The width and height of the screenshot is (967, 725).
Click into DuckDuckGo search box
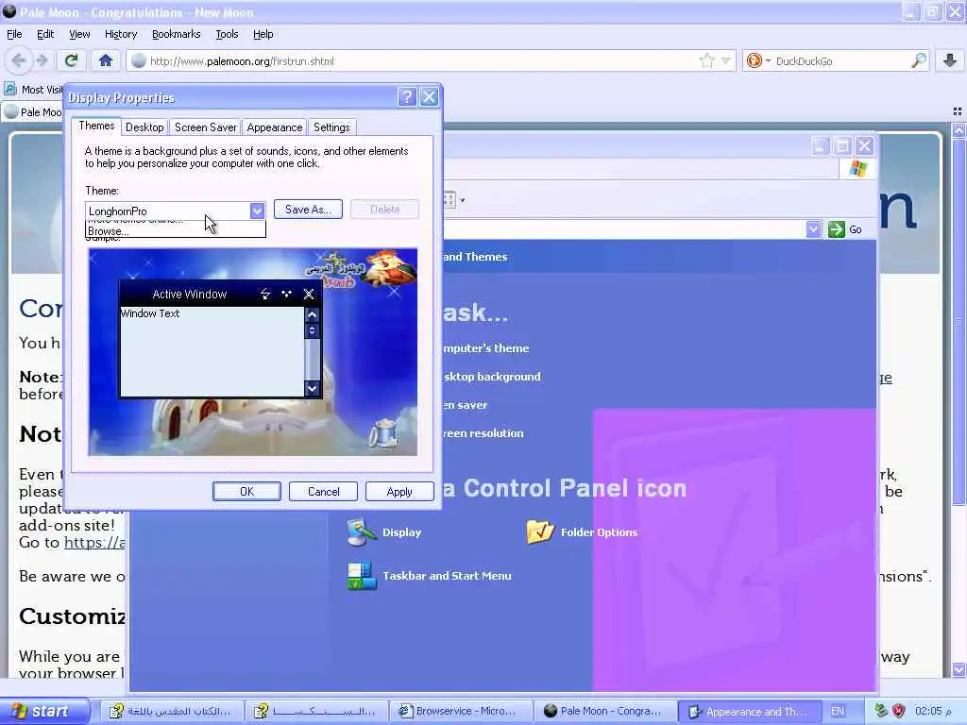(840, 61)
